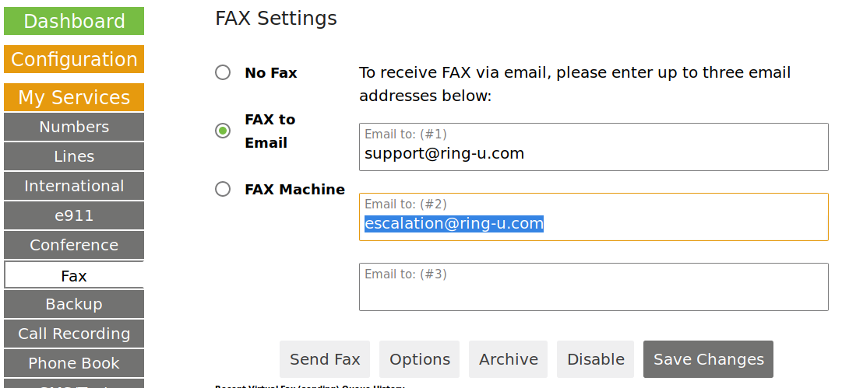The image size is (842, 388).
Task: Go to Numbers in sidebar
Action: (74, 127)
